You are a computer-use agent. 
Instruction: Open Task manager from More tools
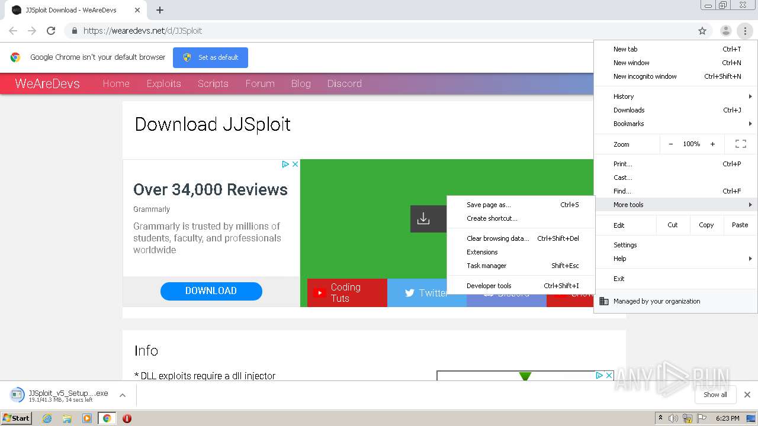(521, 266)
